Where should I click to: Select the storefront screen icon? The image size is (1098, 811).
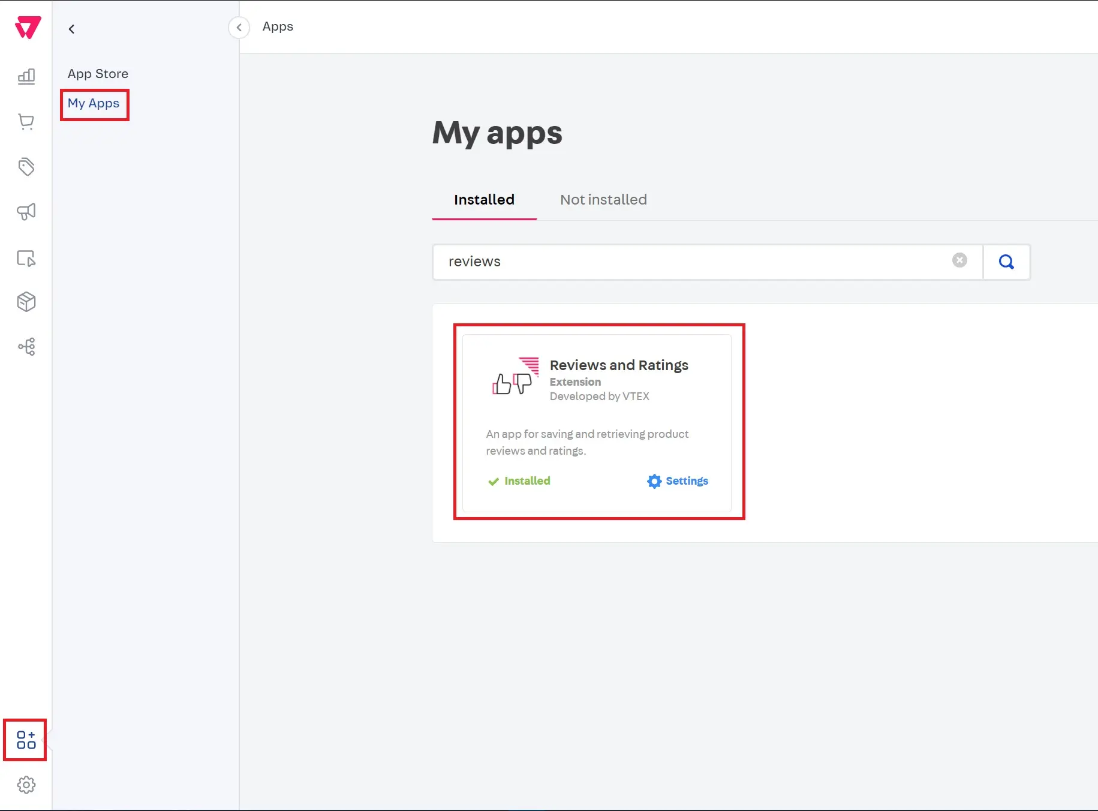point(26,258)
